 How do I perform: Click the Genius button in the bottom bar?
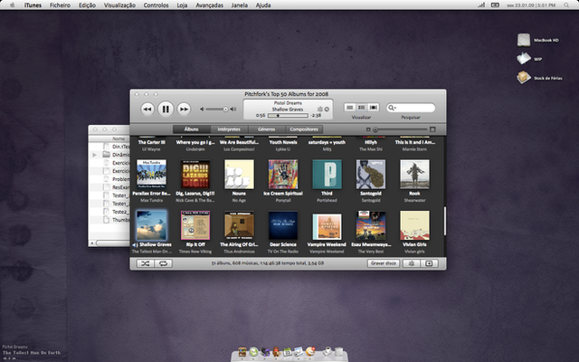412,263
